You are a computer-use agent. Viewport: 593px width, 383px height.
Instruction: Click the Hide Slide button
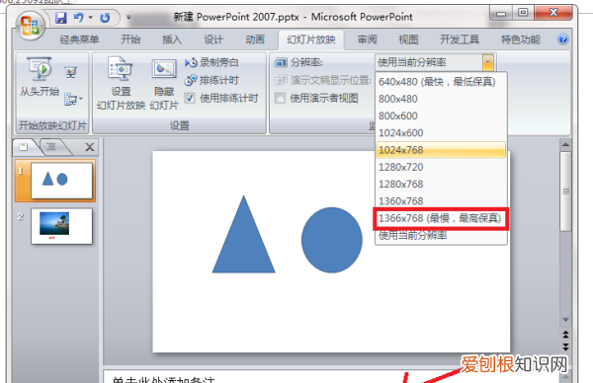[x=164, y=84]
